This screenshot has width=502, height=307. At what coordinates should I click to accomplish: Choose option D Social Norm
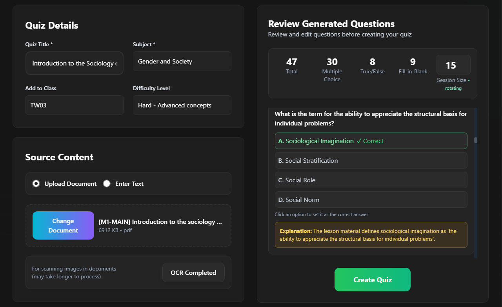[x=371, y=200]
